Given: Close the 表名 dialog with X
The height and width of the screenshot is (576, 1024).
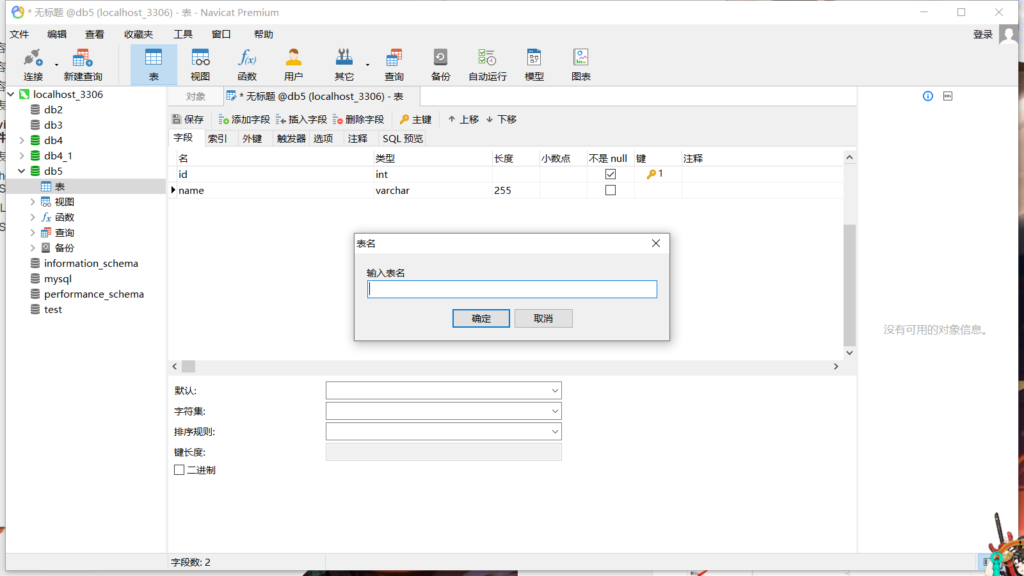Looking at the screenshot, I should point(656,243).
